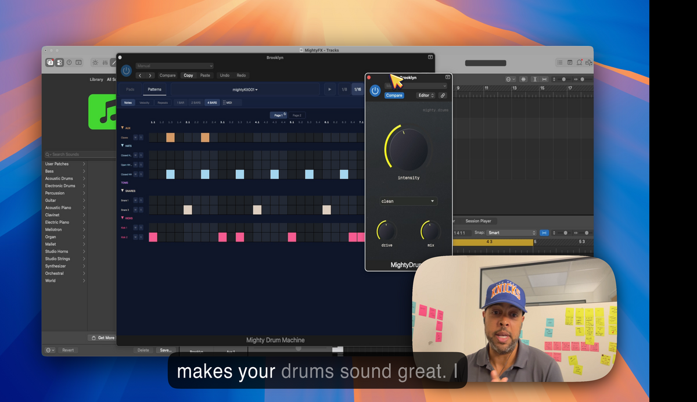Toggle the drum machine plugin power button
The height and width of the screenshot is (402, 697).
coord(127,70)
